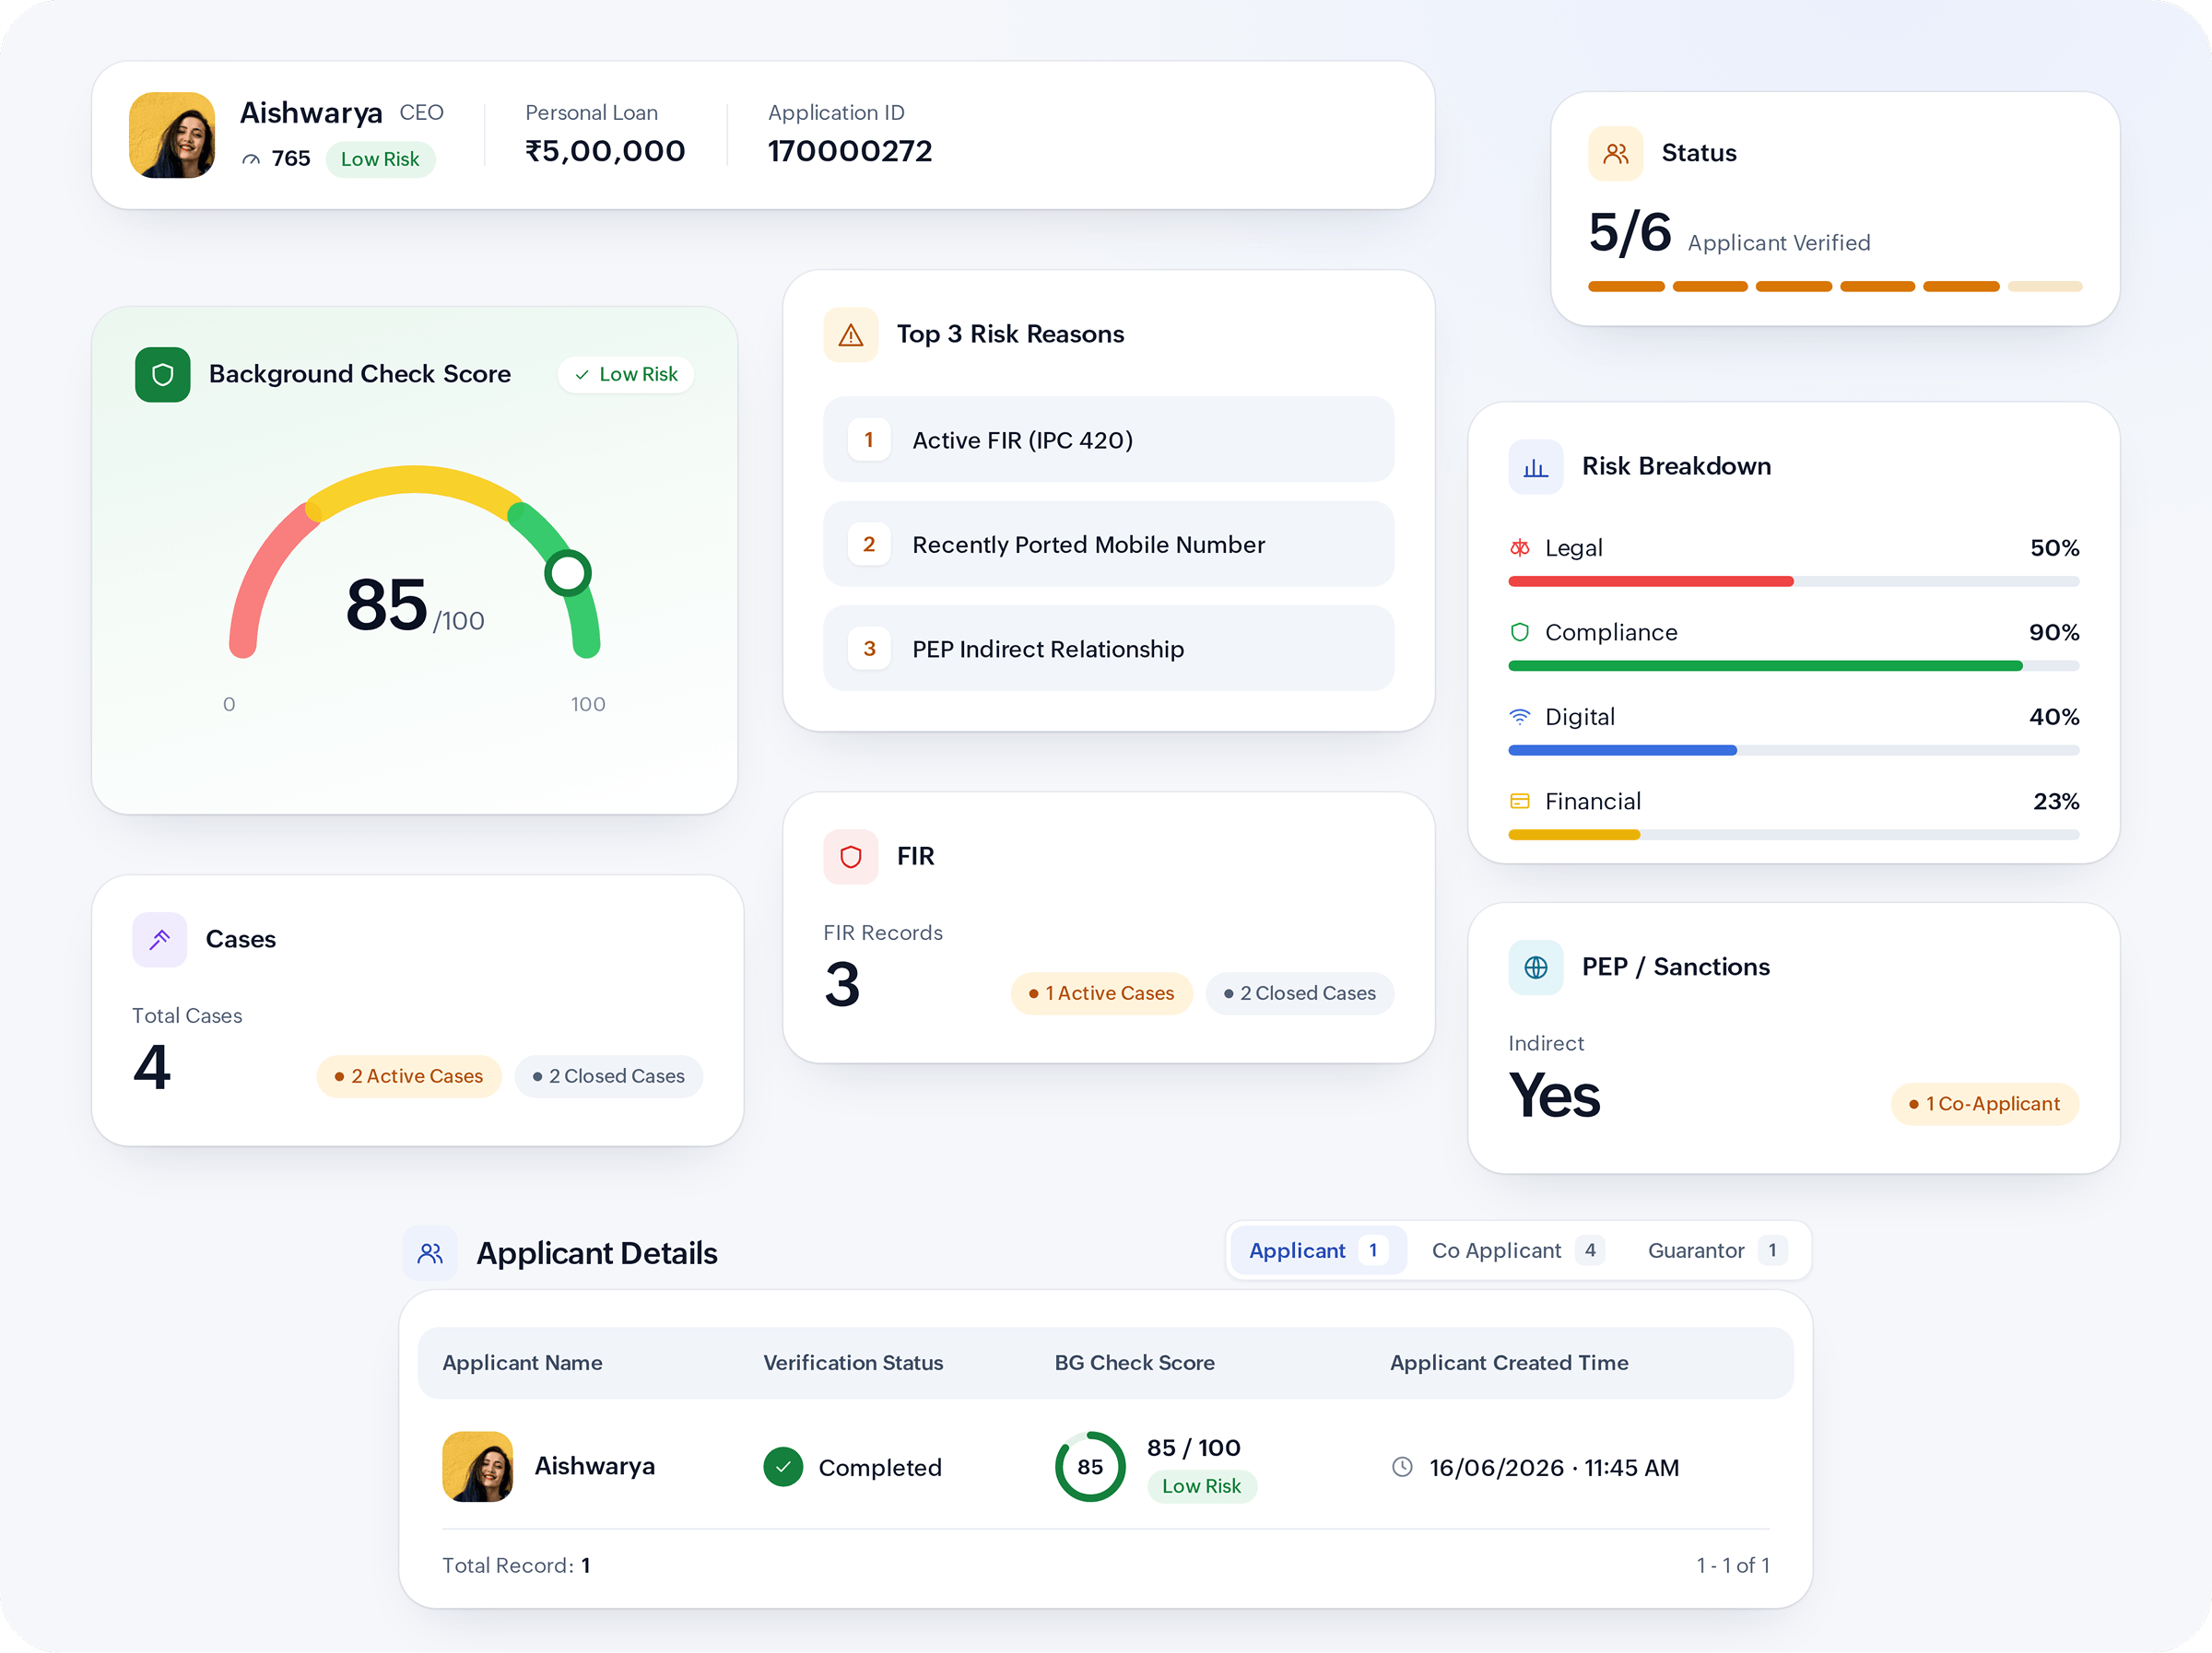Click the gauge knob on the score arc
2212x1653 pixels.
(x=568, y=573)
